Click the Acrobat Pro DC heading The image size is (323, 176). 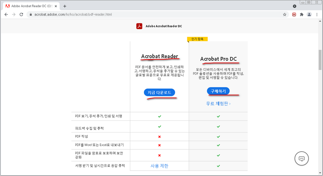[x=218, y=59]
